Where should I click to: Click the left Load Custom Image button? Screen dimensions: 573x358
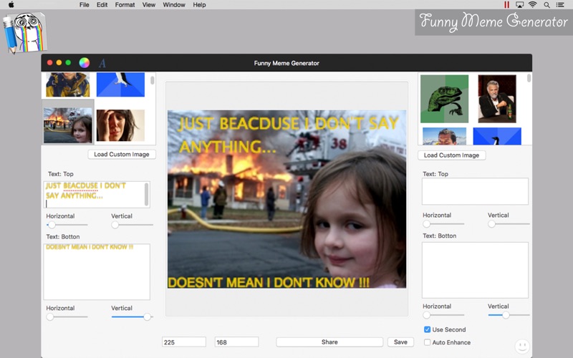[122, 154]
